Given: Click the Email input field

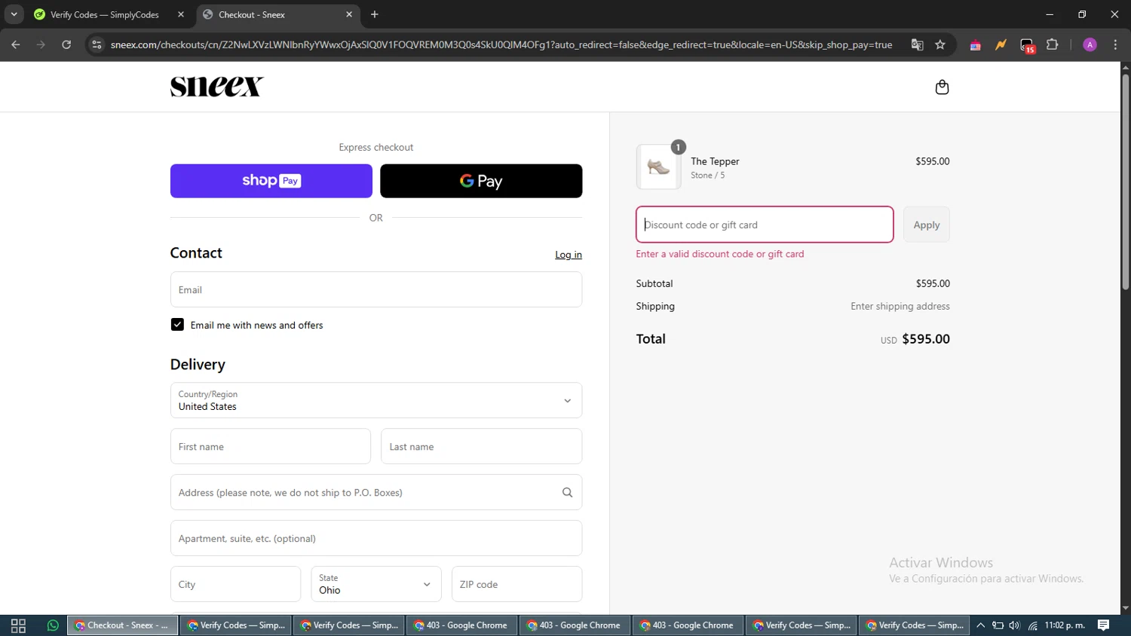Looking at the screenshot, I should click(376, 289).
